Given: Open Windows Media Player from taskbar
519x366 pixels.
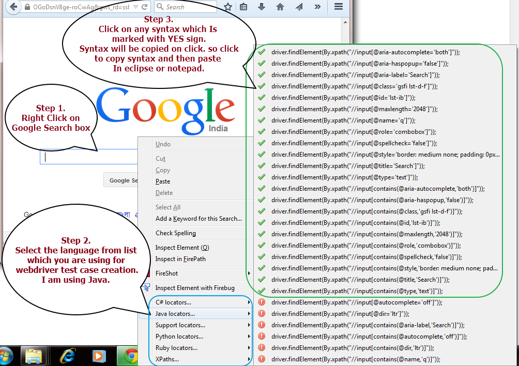Looking at the screenshot, I should [x=98, y=356].
